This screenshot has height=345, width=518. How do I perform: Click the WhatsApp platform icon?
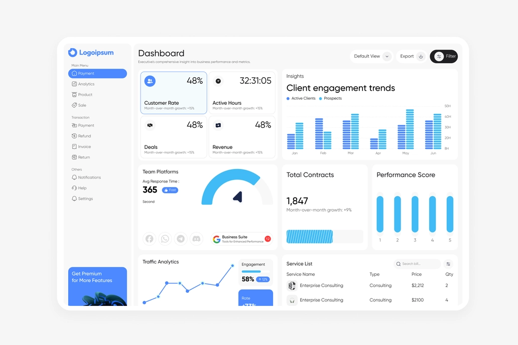pos(165,239)
